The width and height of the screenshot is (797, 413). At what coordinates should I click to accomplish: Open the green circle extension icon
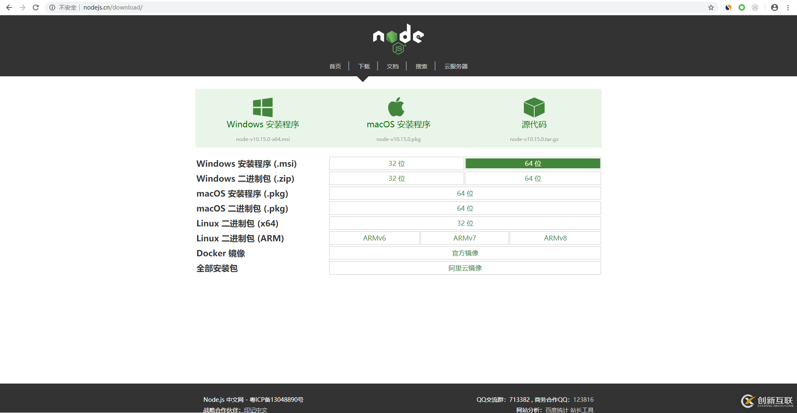(742, 7)
